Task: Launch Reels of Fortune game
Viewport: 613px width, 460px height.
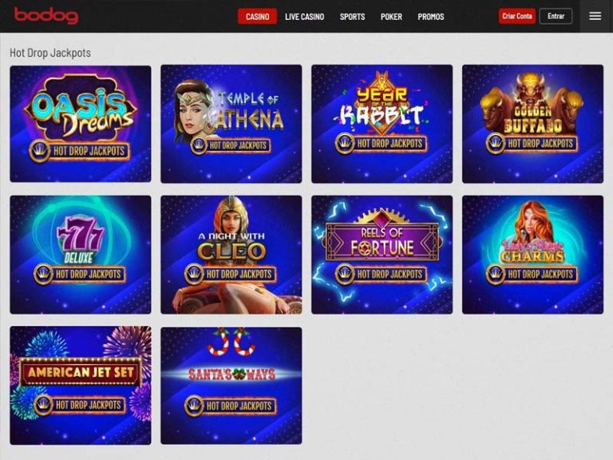Action: coord(382,255)
